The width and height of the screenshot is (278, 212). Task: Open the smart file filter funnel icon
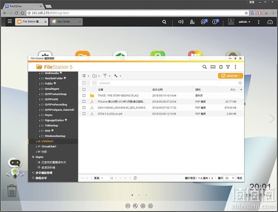pos(228,67)
